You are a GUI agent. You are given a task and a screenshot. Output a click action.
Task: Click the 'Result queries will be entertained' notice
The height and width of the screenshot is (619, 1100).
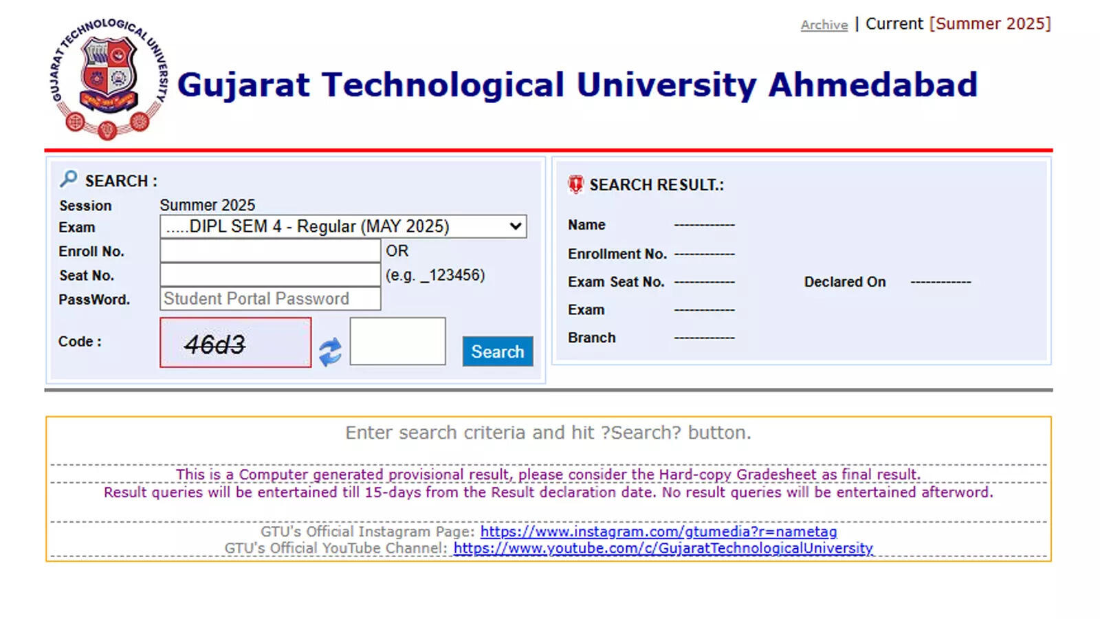[548, 492]
